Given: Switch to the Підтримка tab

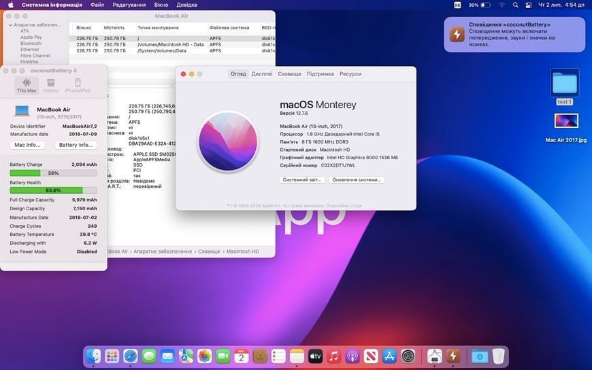Looking at the screenshot, I should pyautogui.click(x=320, y=74).
